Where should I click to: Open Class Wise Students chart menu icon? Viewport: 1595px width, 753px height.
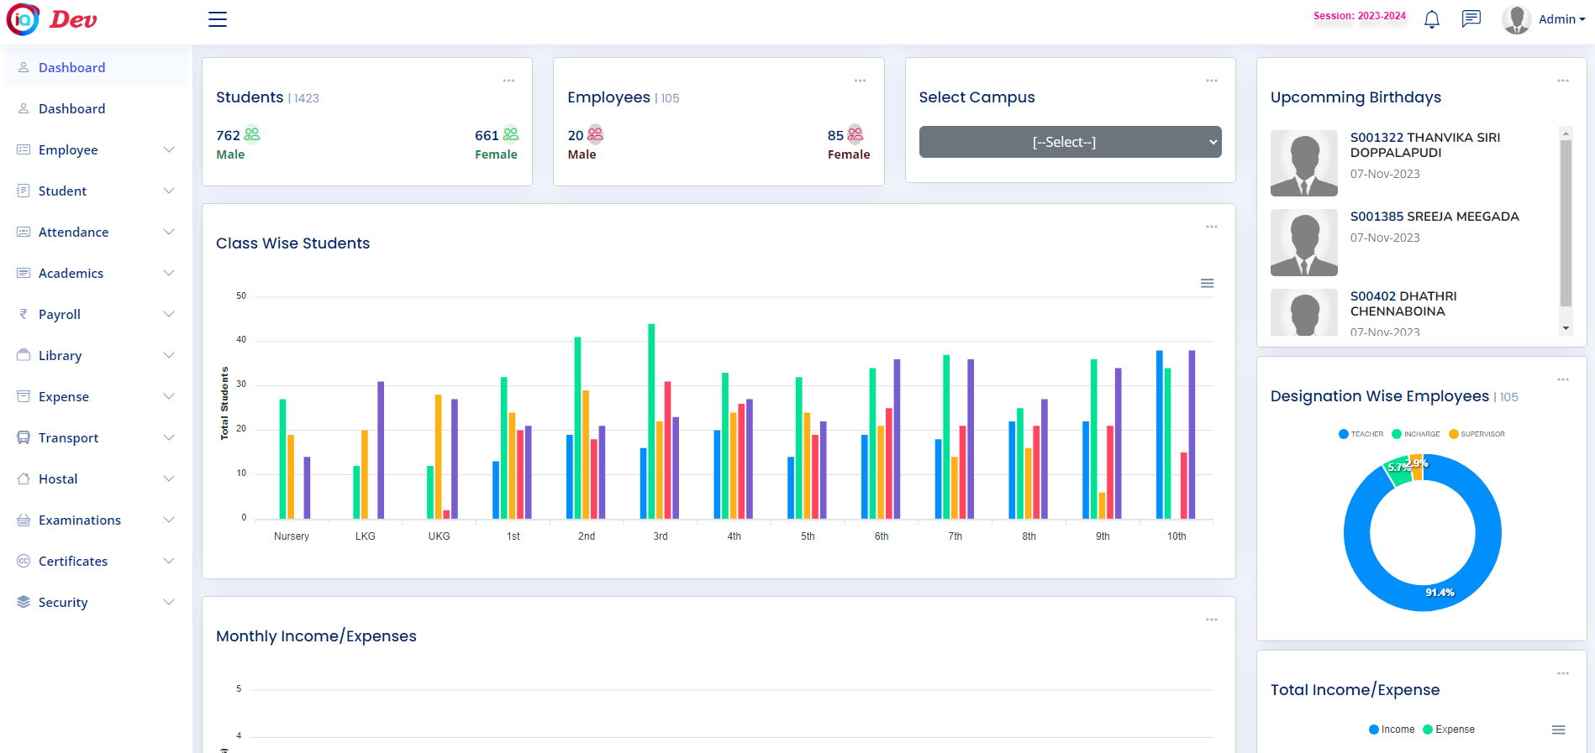point(1207,284)
